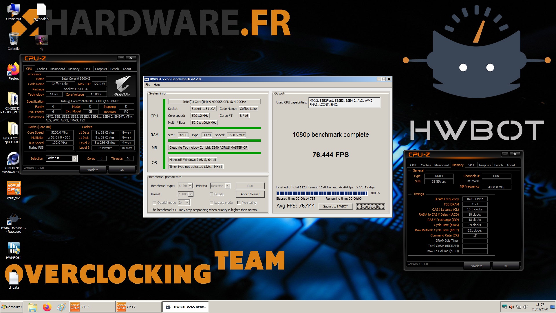Click the benchmark progress bar at 100%

[322, 193]
